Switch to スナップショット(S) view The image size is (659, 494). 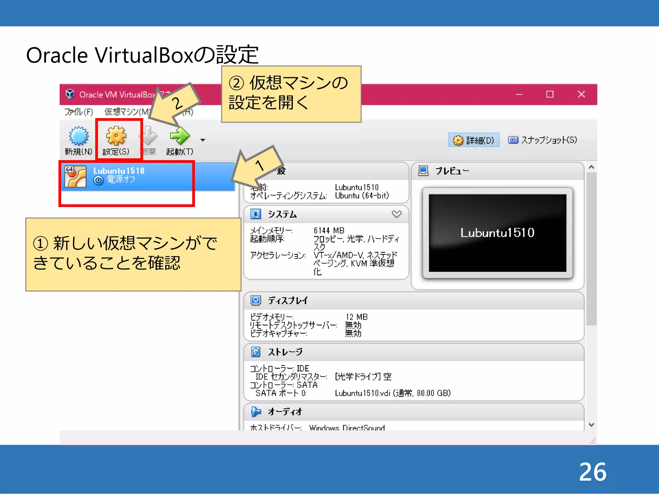543,140
